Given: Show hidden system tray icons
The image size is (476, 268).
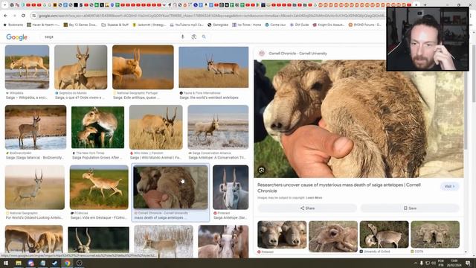Looking at the screenshot, I should tap(416, 263).
